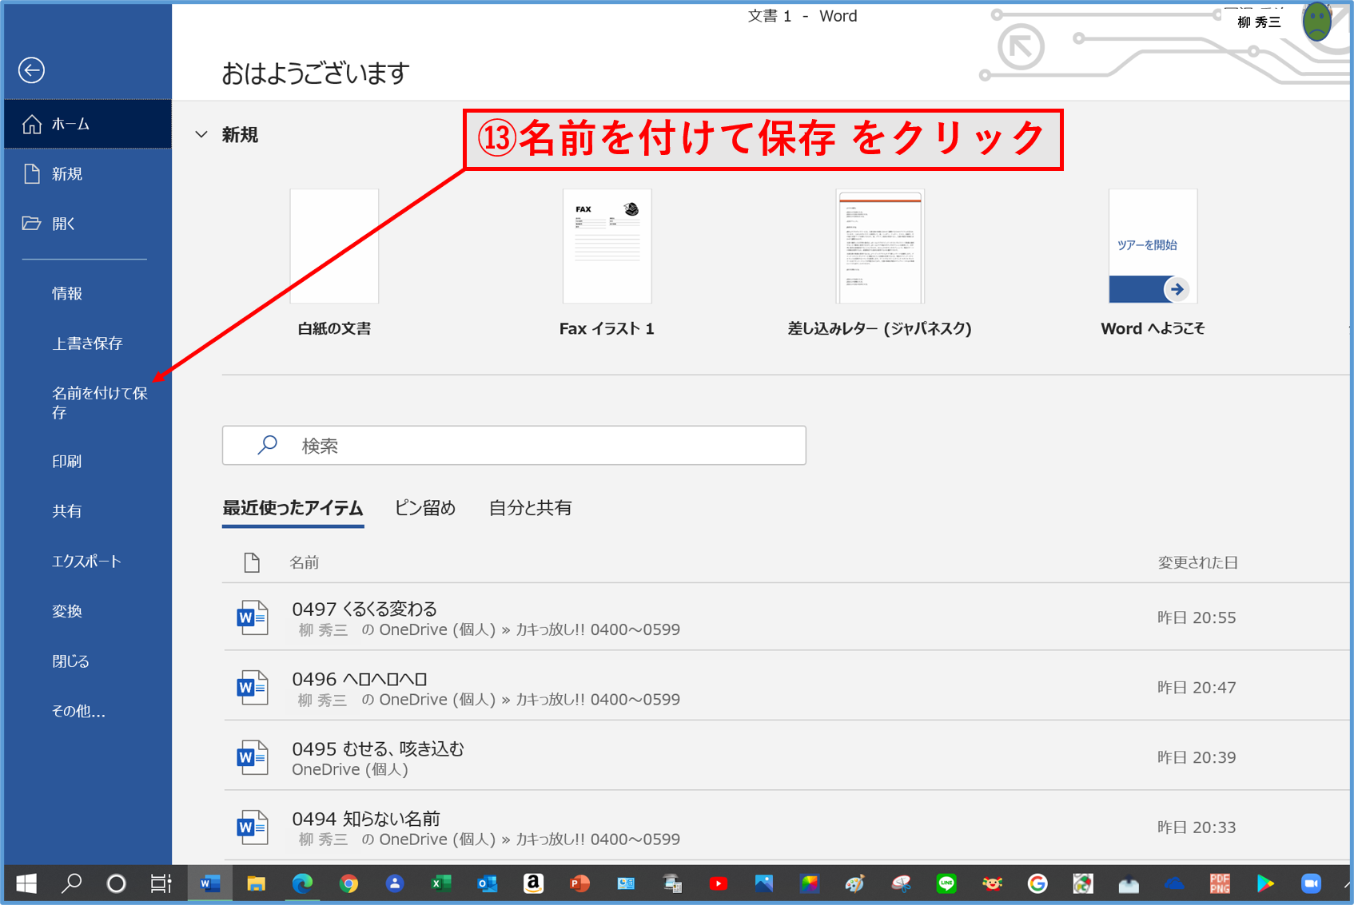
Task: Open the Photos app from the taskbar
Action: [x=763, y=883]
